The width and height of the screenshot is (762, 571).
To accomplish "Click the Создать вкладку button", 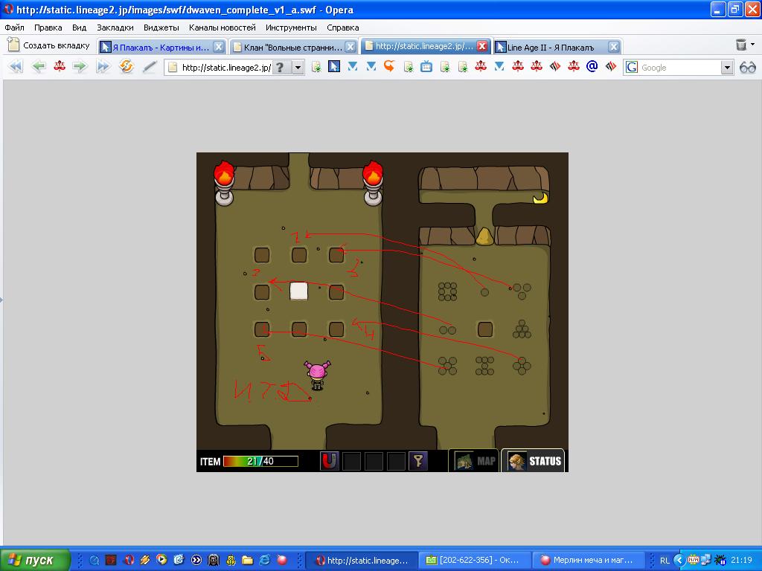I will click(x=49, y=45).
